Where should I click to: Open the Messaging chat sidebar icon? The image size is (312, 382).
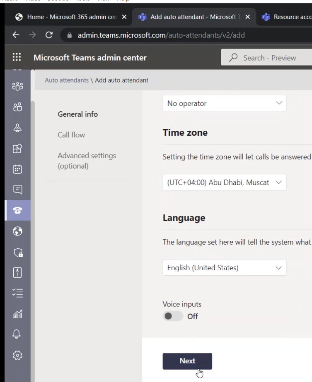(17, 190)
